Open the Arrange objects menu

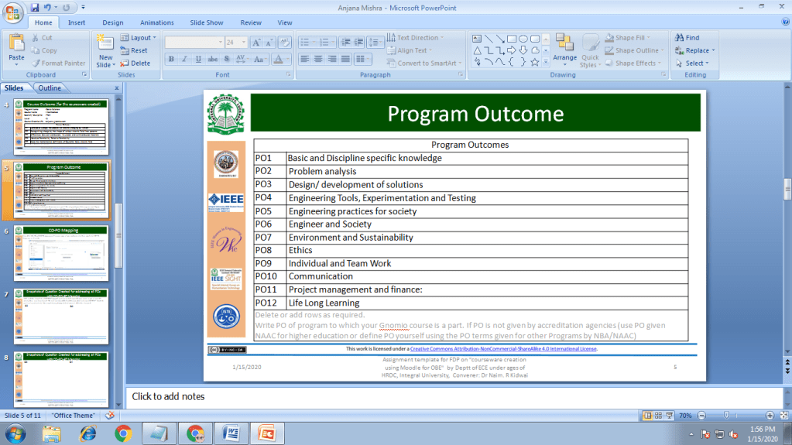tap(564, 50)
